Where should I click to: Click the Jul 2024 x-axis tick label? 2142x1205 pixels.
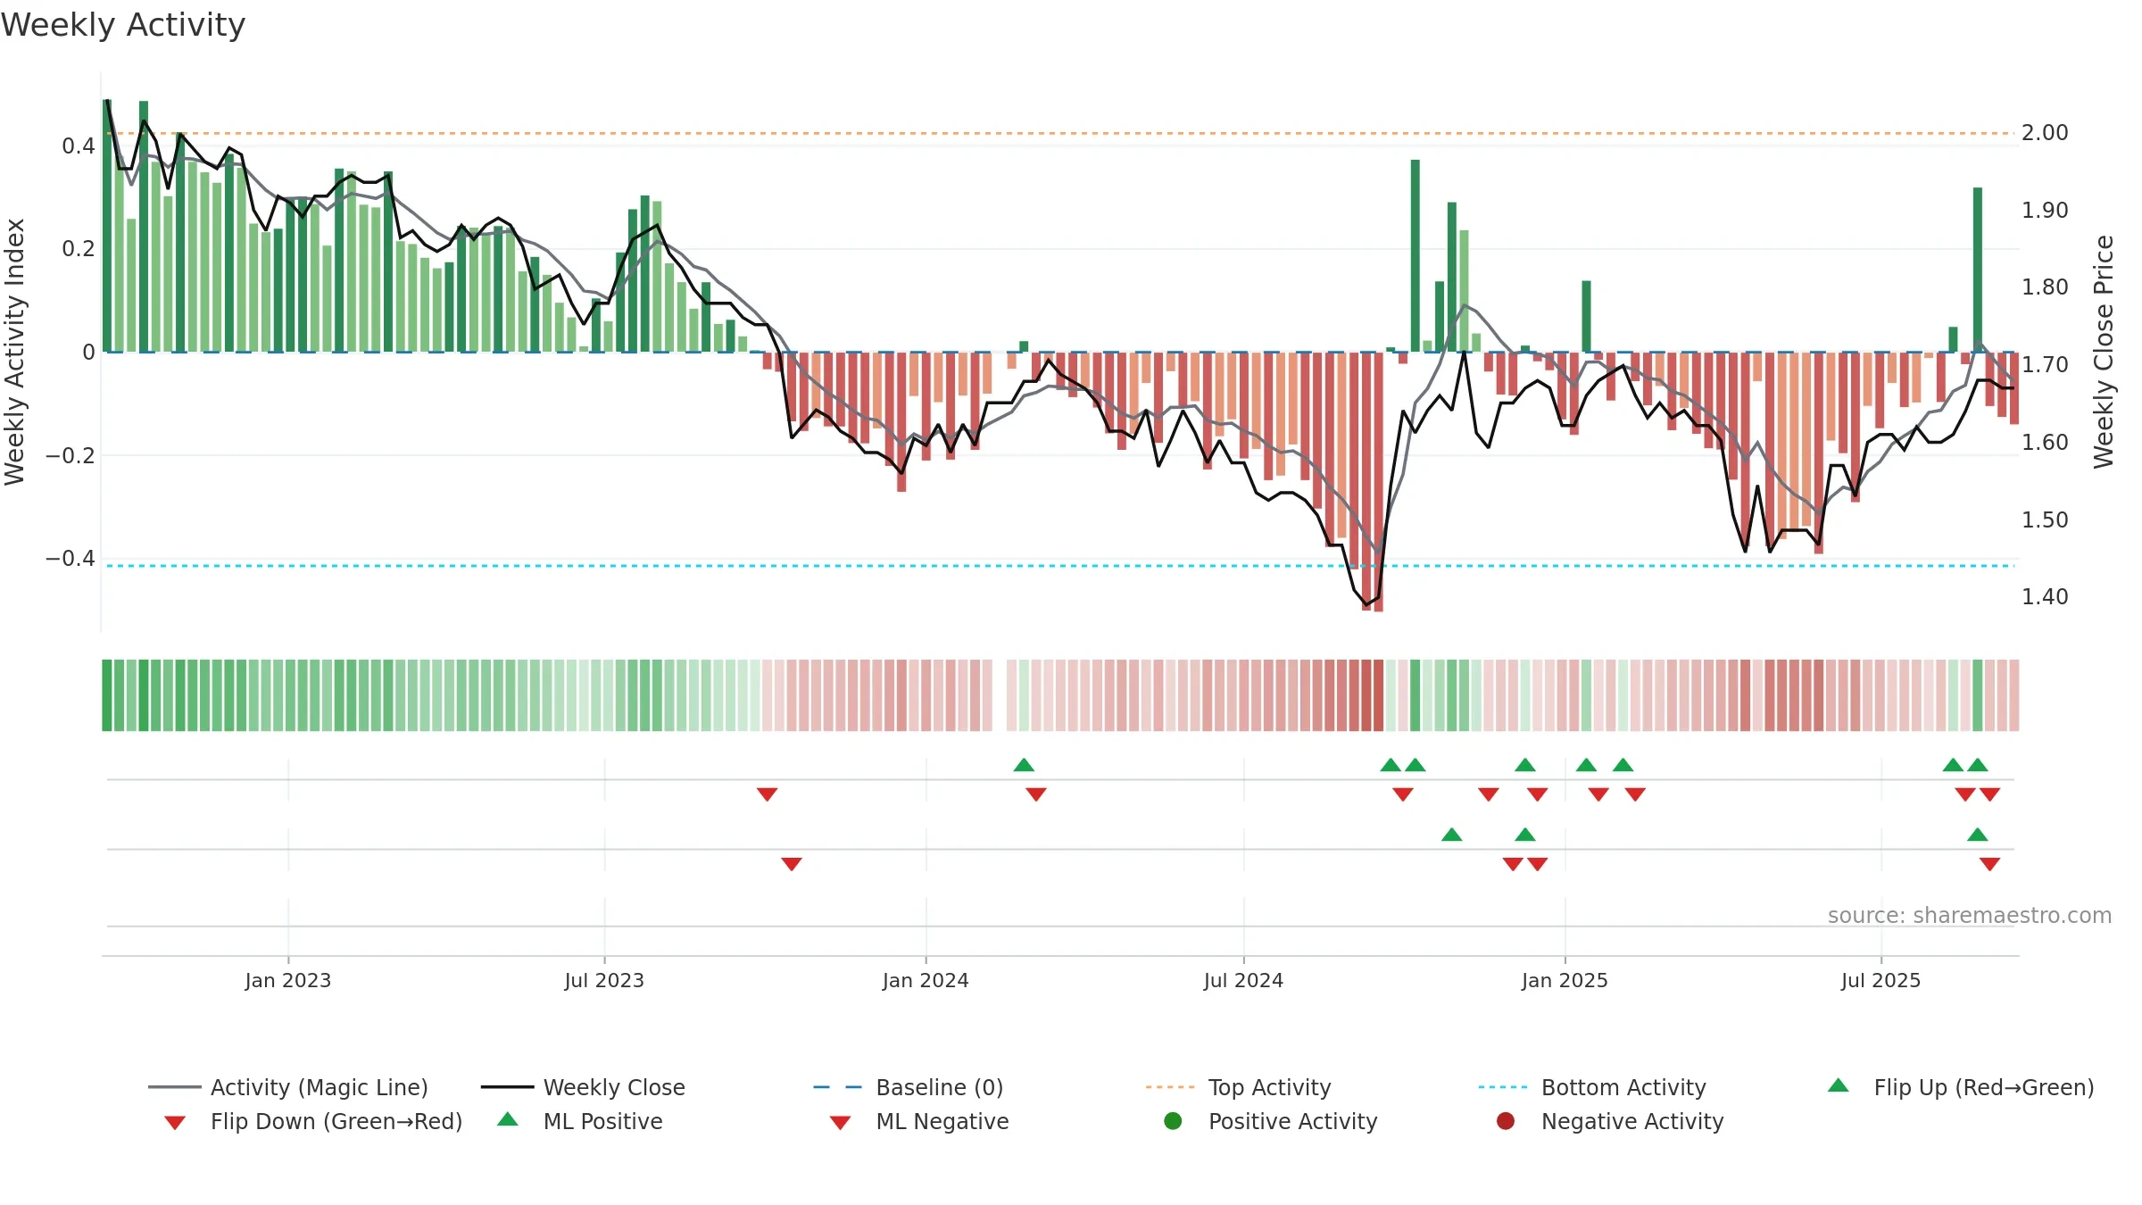pos(1243,980)
